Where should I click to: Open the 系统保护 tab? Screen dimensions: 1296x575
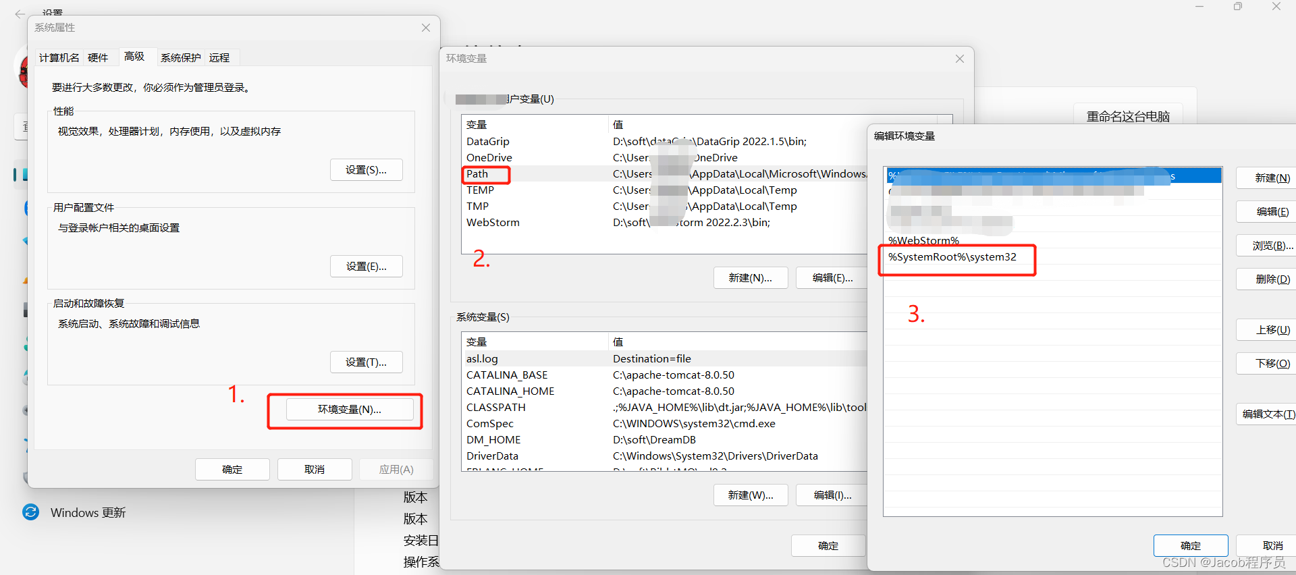[181, 57]
